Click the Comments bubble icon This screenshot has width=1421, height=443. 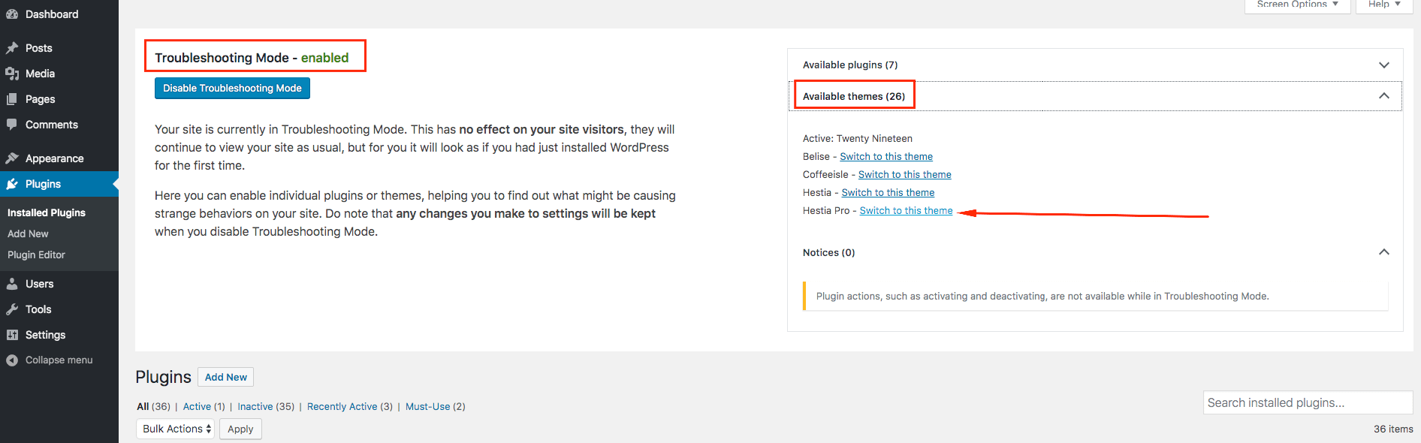coord(12,125)
